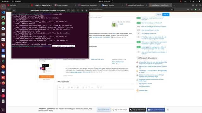Open 'How to install Java 8 on Mac' link
Image resolution: width=202 pixels, height=113 pixels.
(150, 30)
